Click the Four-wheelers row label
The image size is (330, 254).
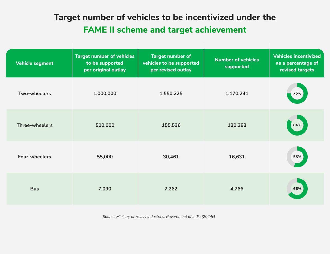[x=35, y=157]
